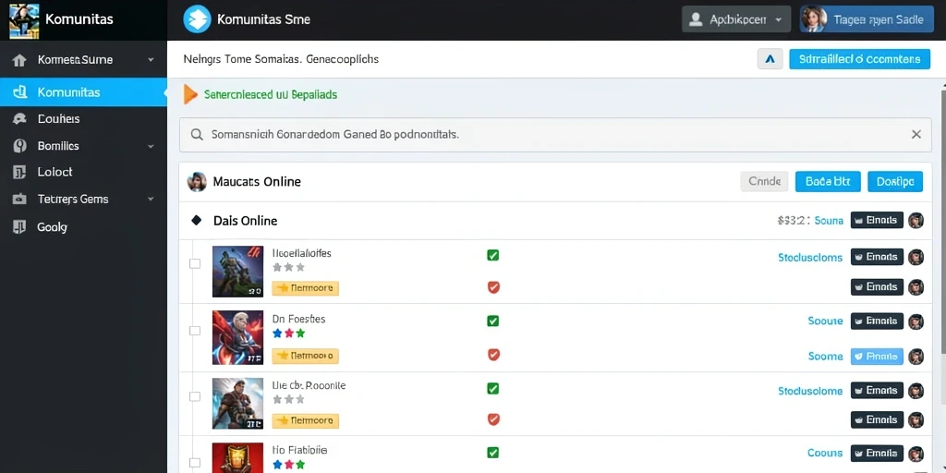Screen dimensions: 946x473
Task: Select the Komunitas item in sidebar
Action: tap(83, 92)
